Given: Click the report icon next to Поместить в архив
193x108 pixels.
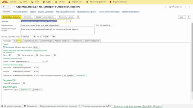Looking at the screenshot, I should (x=78, y=17).
